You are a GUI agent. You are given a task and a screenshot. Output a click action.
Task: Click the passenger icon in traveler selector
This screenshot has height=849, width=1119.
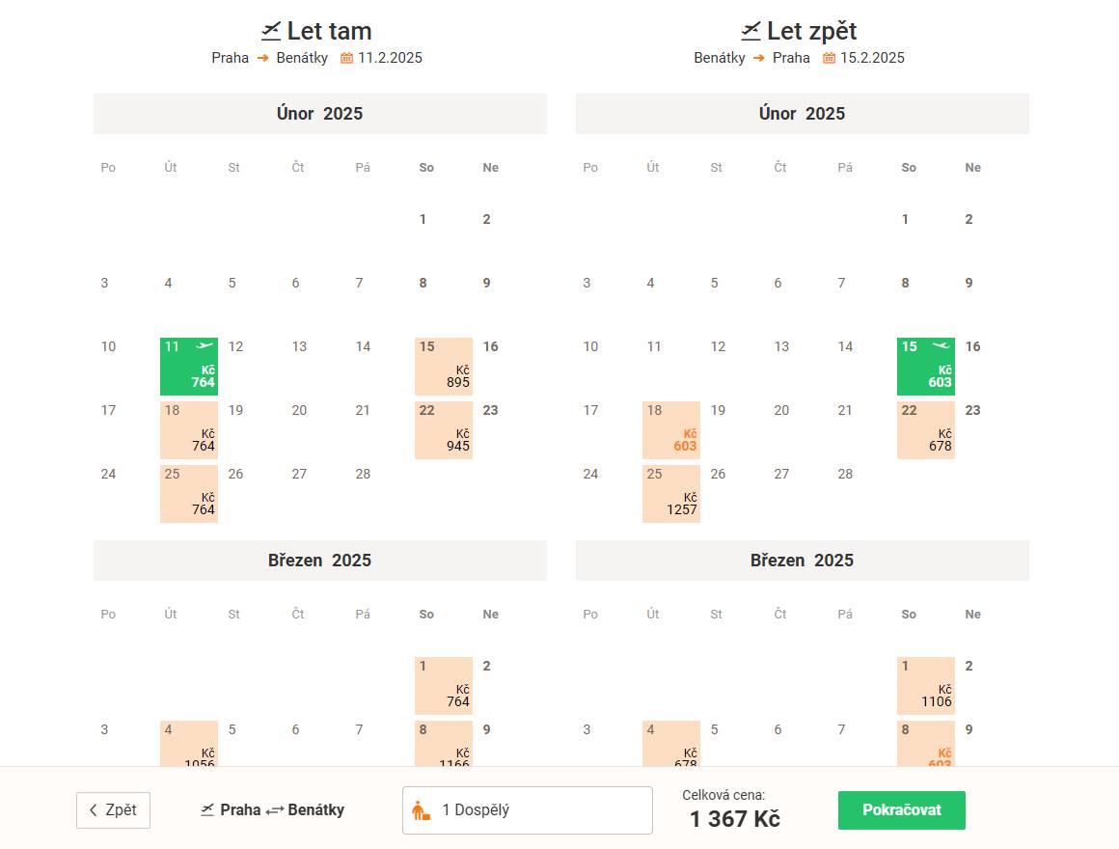422,810
